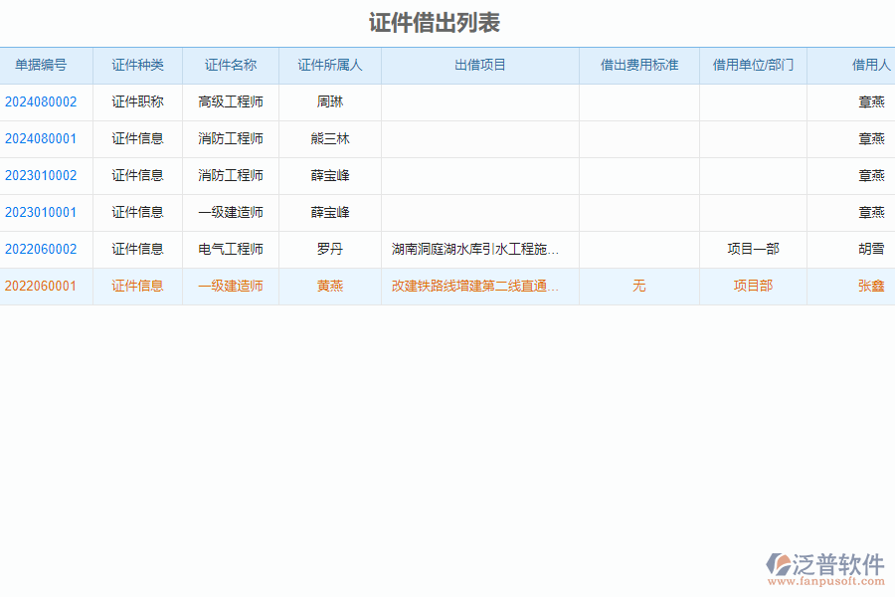Open highlighted document 2022060001
Screen dimensions: 895x597
click(46, 286)
